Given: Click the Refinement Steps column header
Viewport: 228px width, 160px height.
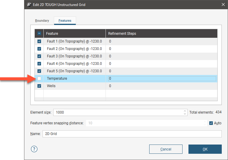Looking at the screenshot, I should 161,34.
